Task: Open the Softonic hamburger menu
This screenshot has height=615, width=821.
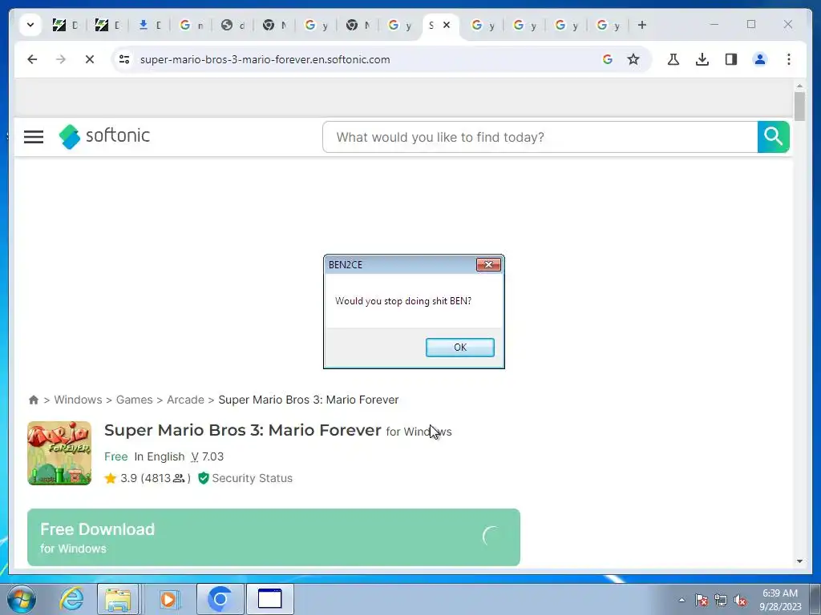Action: coord(34,137)
